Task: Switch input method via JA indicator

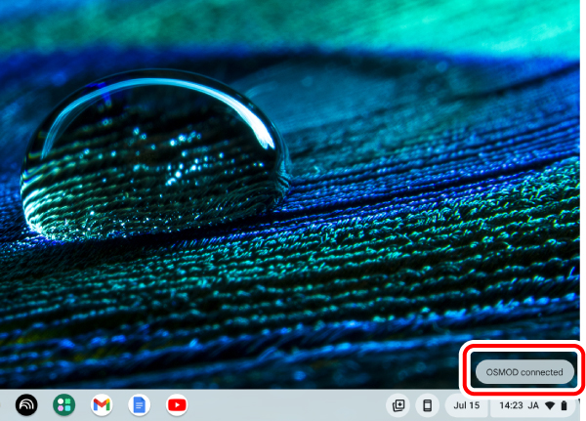Action: pyautogui.click(x=534, y=404)
